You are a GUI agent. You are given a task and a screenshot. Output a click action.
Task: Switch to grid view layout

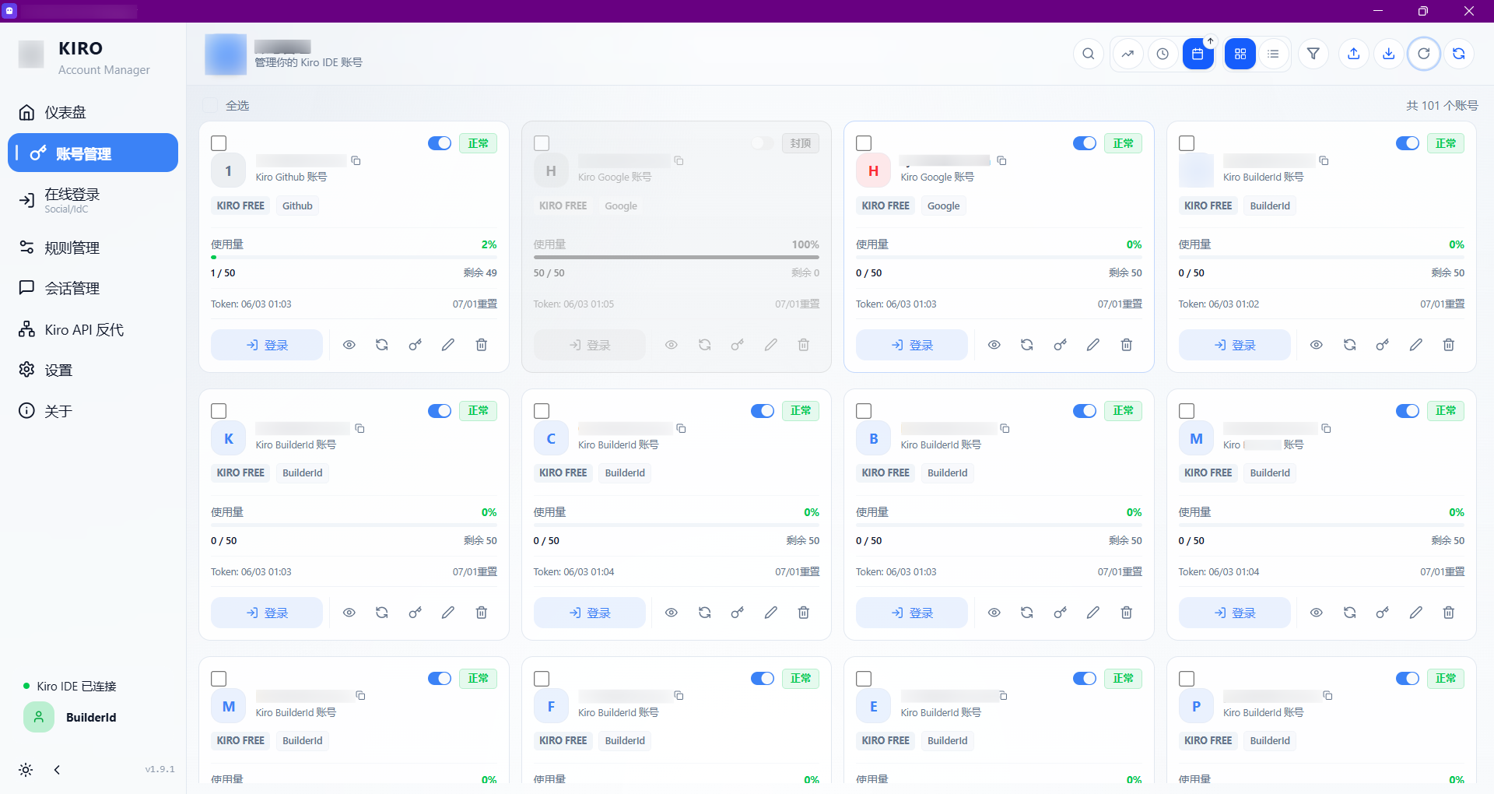pos(1240,54)
